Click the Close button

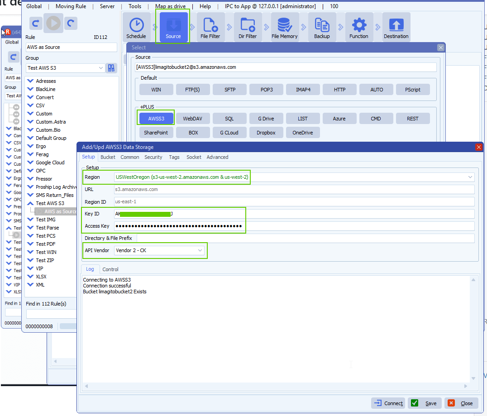click(461, 403)
